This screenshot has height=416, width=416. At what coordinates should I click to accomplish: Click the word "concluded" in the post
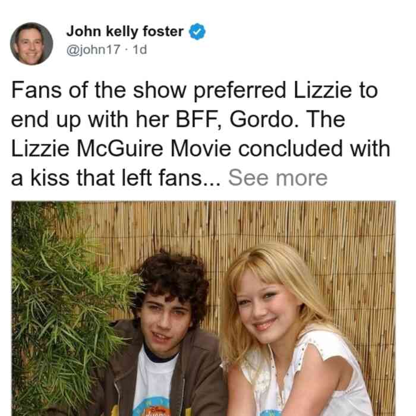[x=291, y=149]
